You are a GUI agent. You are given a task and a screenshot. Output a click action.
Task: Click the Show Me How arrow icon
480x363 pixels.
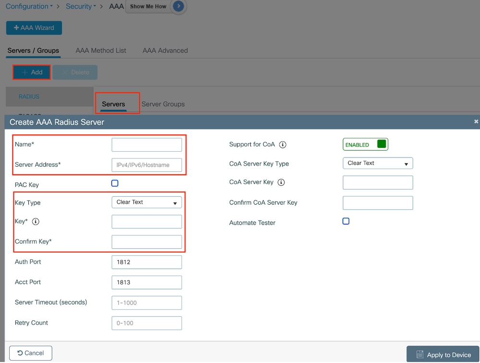(178, 6)
